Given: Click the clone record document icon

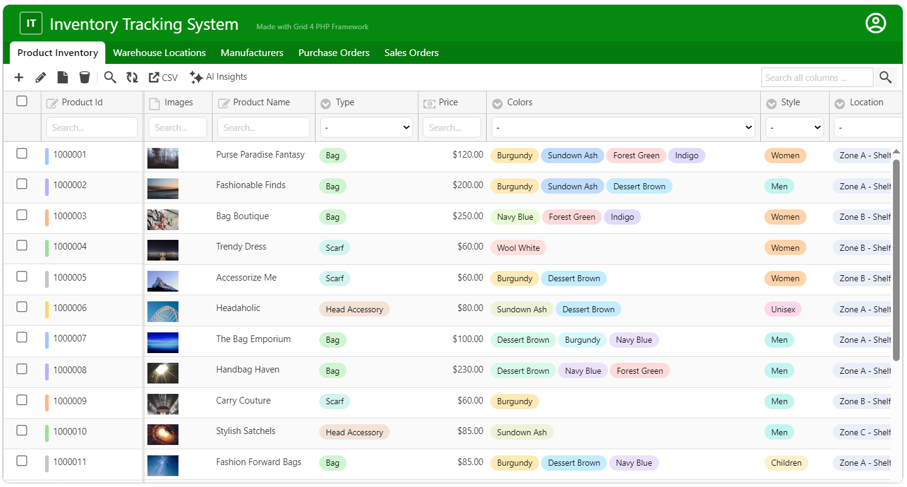Looking at the screenshot, I should 63,77.
